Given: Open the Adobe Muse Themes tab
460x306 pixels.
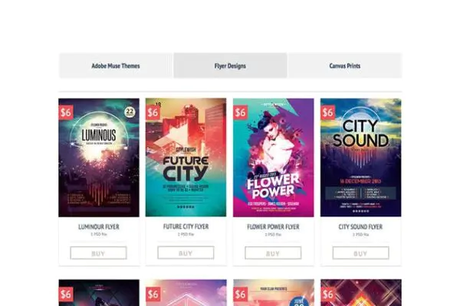Looking at the screenshot, I should click(116, 66).
